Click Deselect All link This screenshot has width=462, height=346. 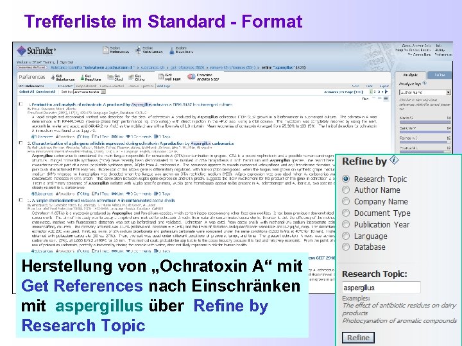click(x=46, y=92)
